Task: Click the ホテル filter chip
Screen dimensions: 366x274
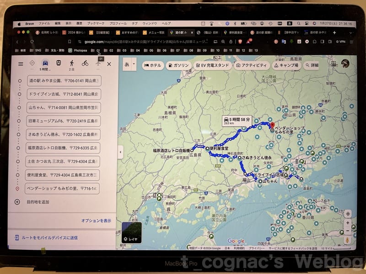Action: [x=153, y=65]
